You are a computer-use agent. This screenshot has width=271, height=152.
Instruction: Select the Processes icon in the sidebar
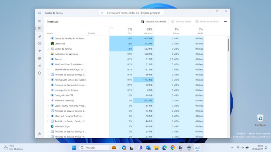click(x=39, y=28)
